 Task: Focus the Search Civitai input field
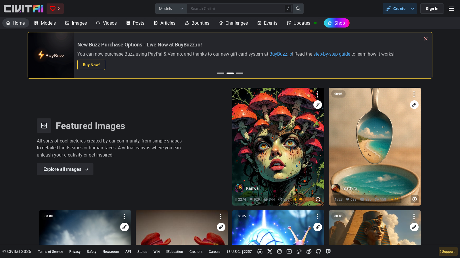[x=236, y=9]
